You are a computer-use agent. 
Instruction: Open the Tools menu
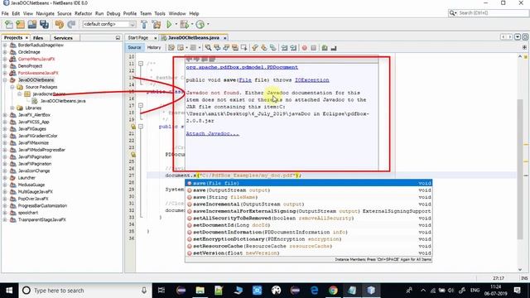click(160, 13)
